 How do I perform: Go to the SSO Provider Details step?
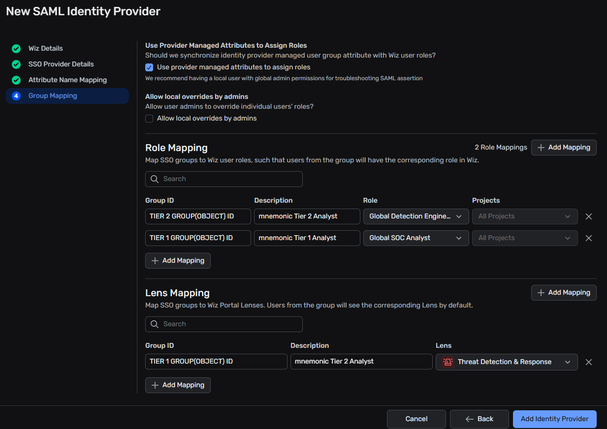coord(61,64)
